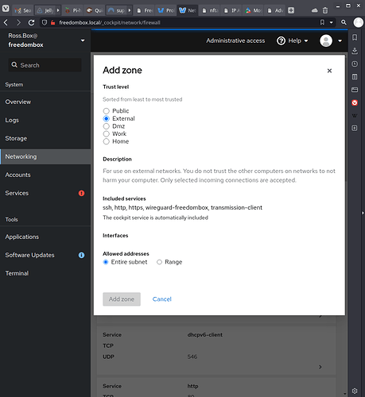Click the browser address bar URL
365x397 pixels.
coord(110,23)
